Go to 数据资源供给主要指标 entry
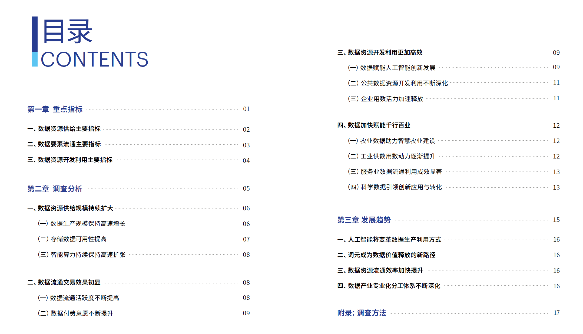 (64, 129)
